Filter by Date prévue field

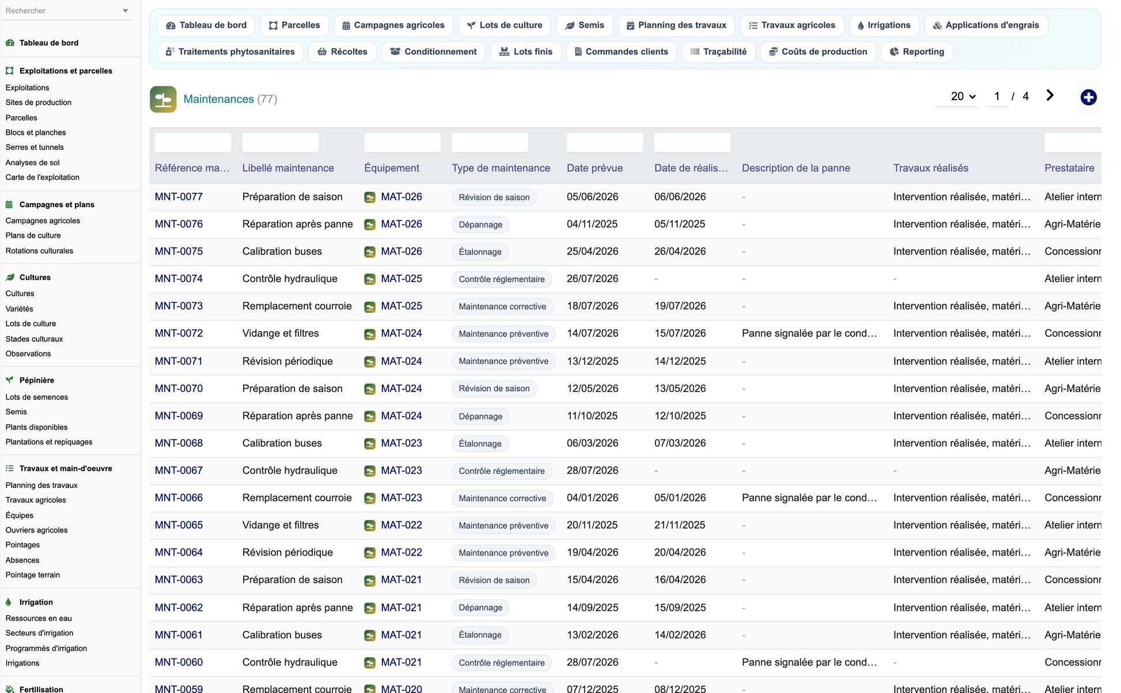click(605, 142)
